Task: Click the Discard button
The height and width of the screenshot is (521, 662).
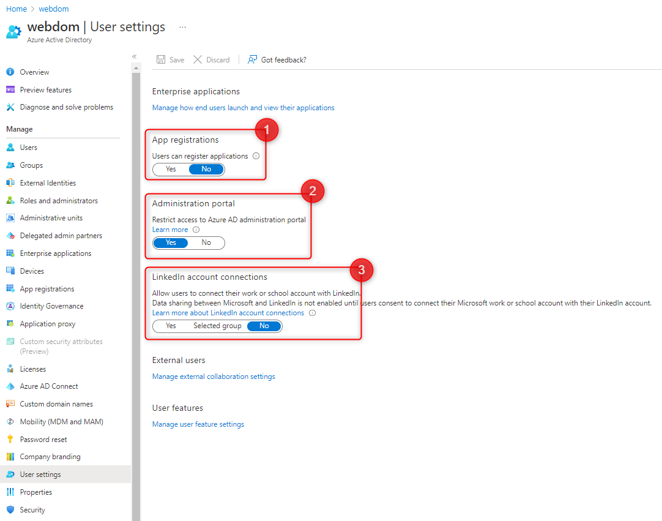Action: pos(212,60)
